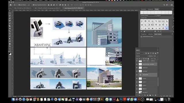Click lock position icon in Layers panel

(144, 59)
